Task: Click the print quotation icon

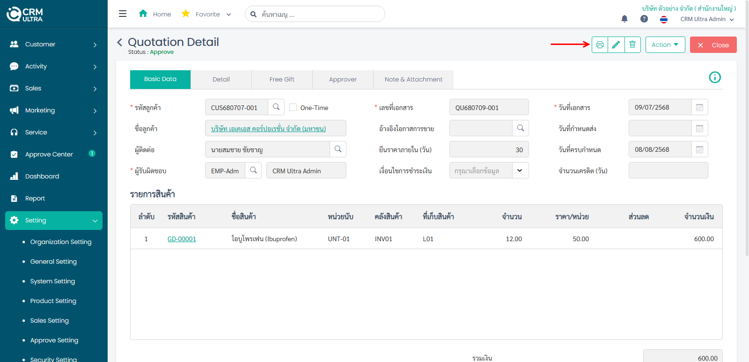Action: click(600, 45)
